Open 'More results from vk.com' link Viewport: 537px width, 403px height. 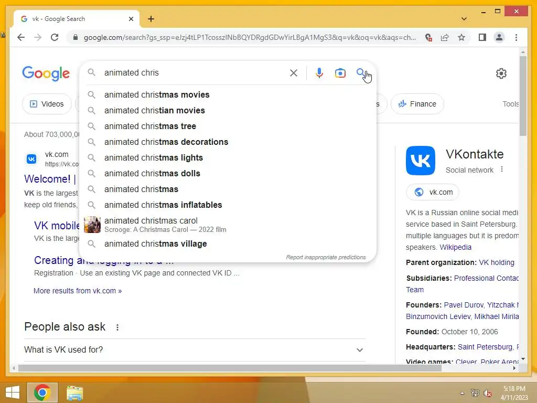tap(78, 291)
